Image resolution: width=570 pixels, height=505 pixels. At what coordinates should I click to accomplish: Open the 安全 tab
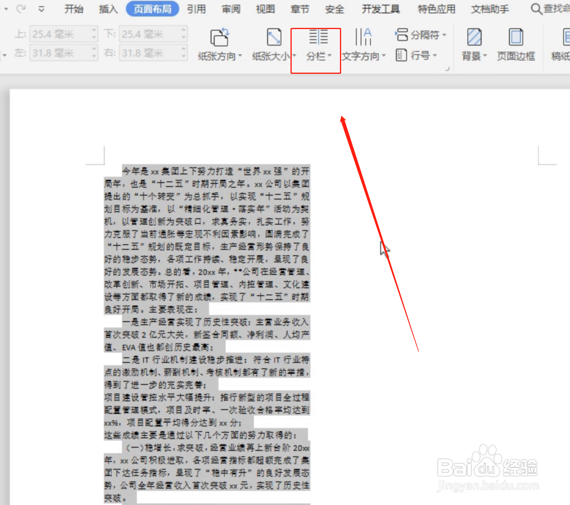[334, 9]
